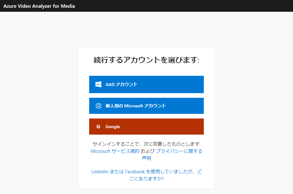Viewport: 293px width, 194px height.
Task: Click the Windows logo on AAD account button
Action: click(98, 84)
